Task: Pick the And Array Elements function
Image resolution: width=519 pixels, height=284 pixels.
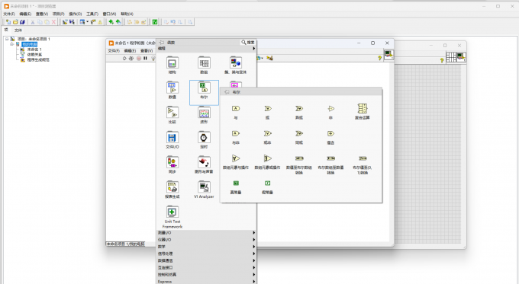Action: point(236,162)
